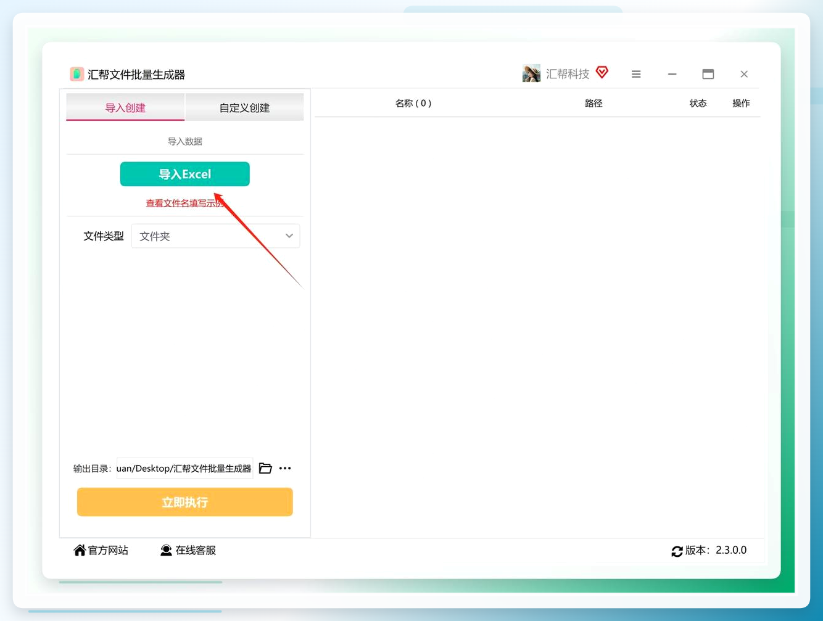Screen dimensions: 823x621
Task: Click the 汇帮文件批量生成器 app logo icon
Action: tap(77, 75)
